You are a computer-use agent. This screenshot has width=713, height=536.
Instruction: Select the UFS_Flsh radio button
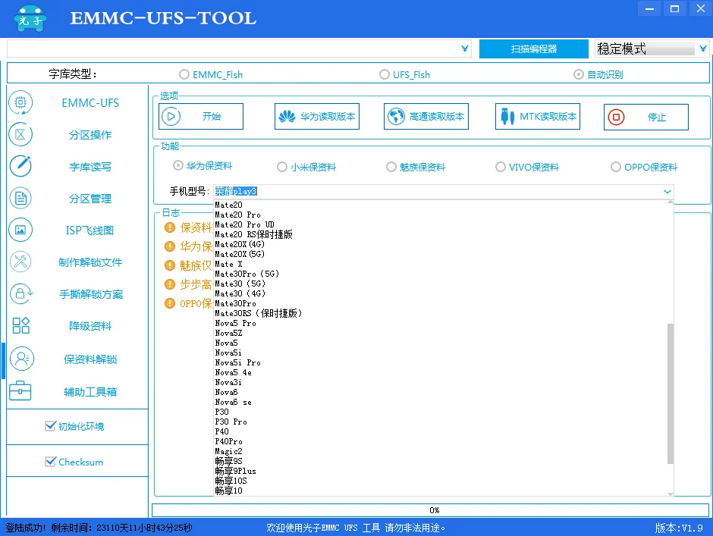click(x=385, y=74)
